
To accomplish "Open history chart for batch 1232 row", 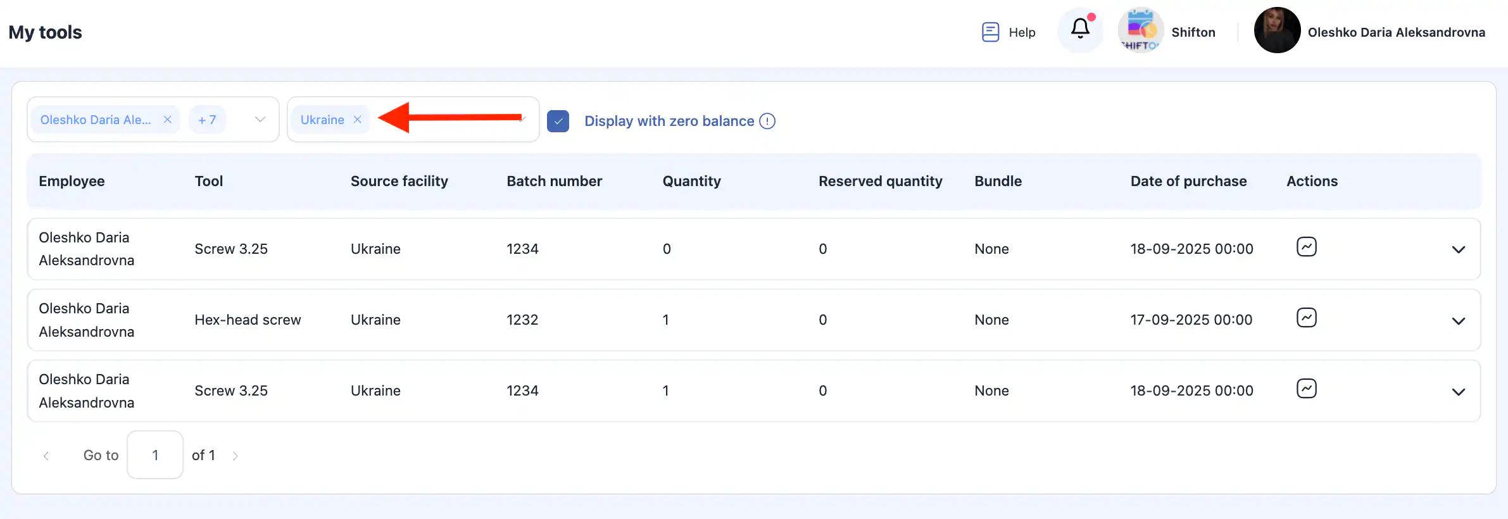I will pyautogui.click(x=1306, y=318).
